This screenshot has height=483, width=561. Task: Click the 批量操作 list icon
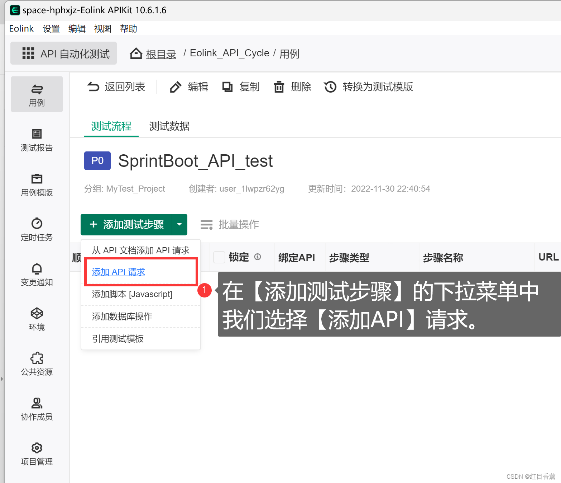click(207, 225)
